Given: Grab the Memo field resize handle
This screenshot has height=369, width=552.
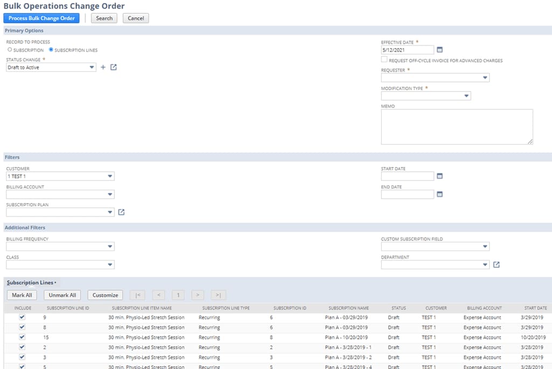Looking at the screenshot, I should (530, 142).
